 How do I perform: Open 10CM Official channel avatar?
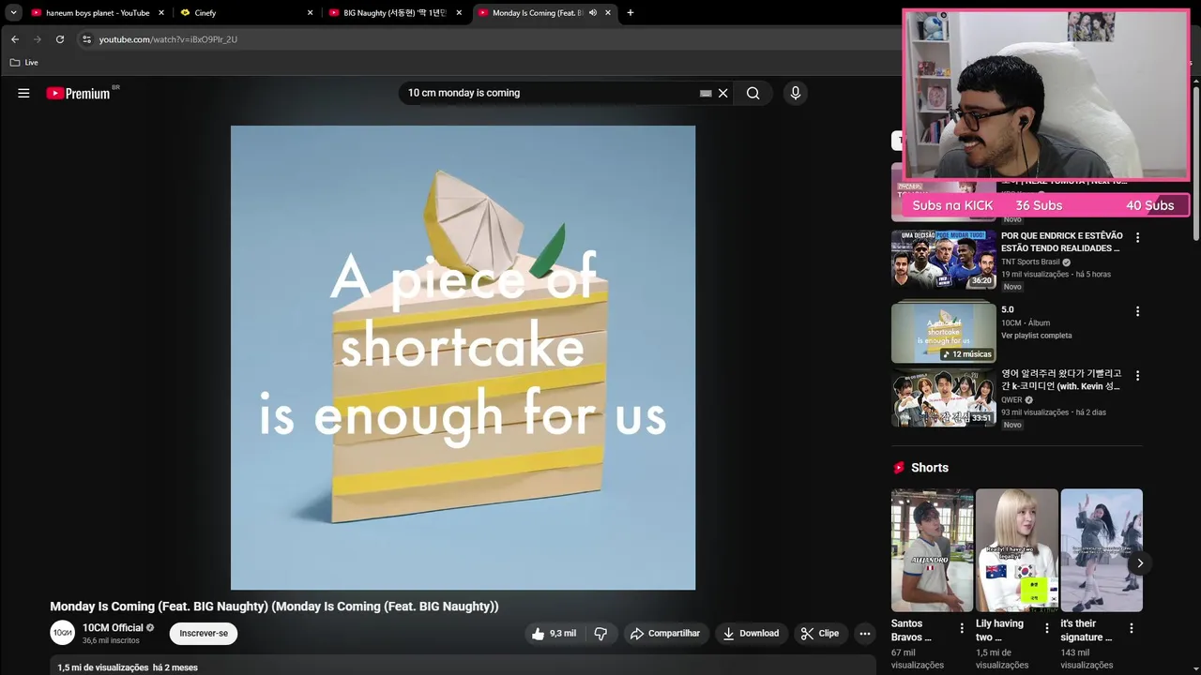pos(63,633)
